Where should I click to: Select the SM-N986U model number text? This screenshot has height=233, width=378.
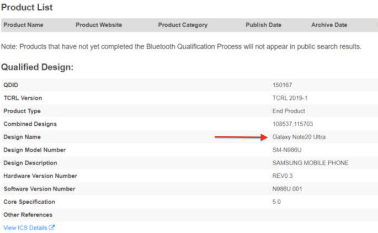[287, 150]
